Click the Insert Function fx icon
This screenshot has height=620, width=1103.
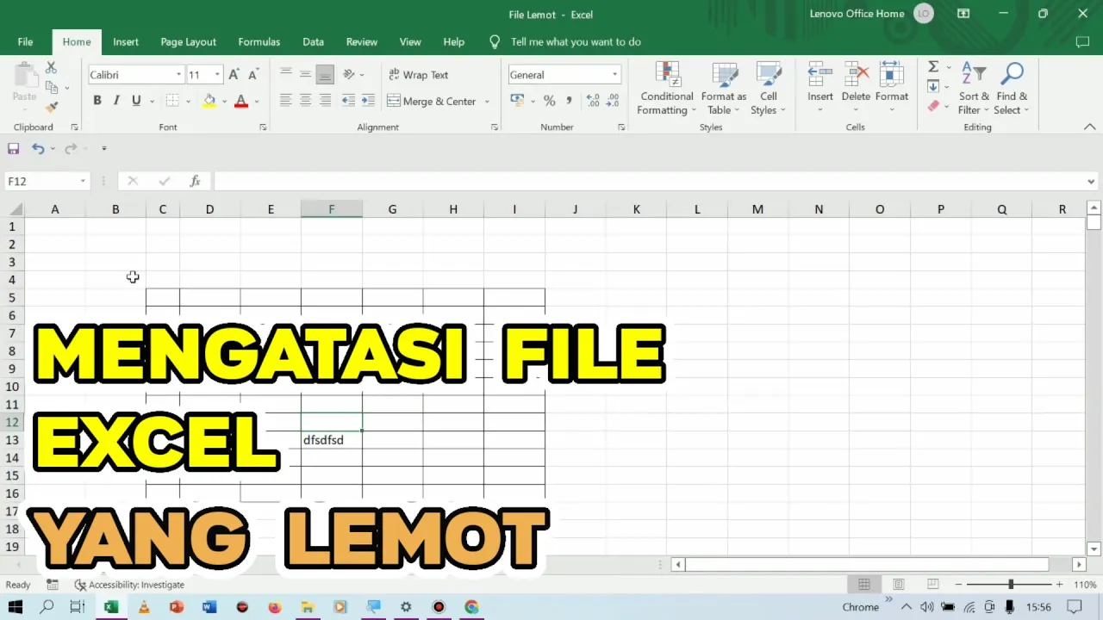click(x=196, y=181)
